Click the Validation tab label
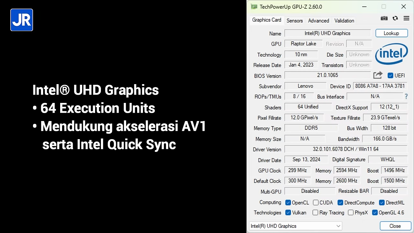414x233 pixels. pyautogui.click(x=344, y=20)
